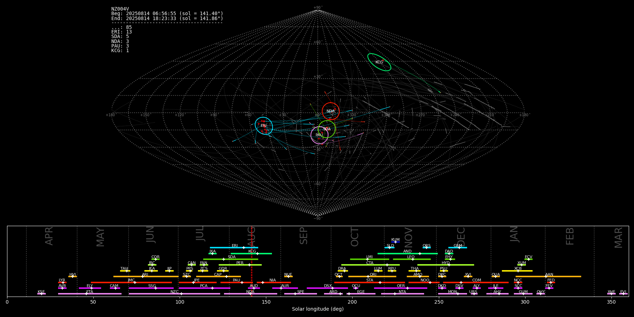
Task: Click the 'Solar longitude (deg)' axis label
Action: (318, 309)
